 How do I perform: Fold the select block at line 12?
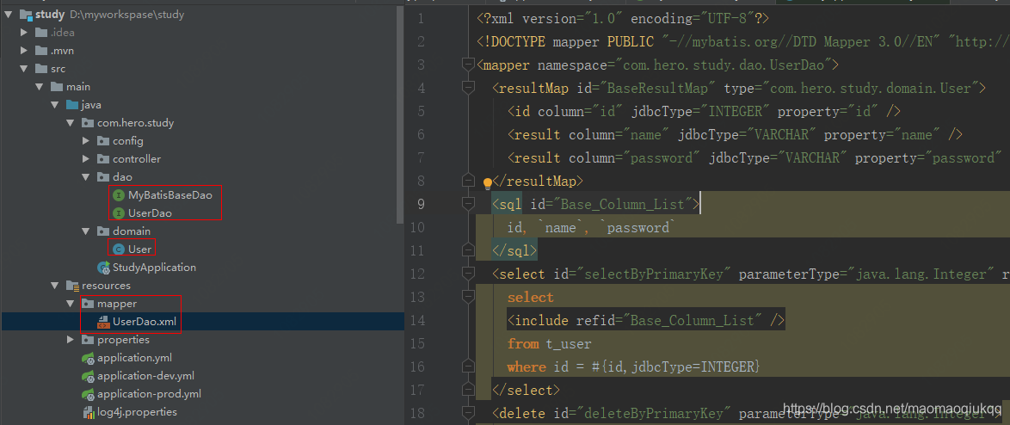(x=468, y=274)
